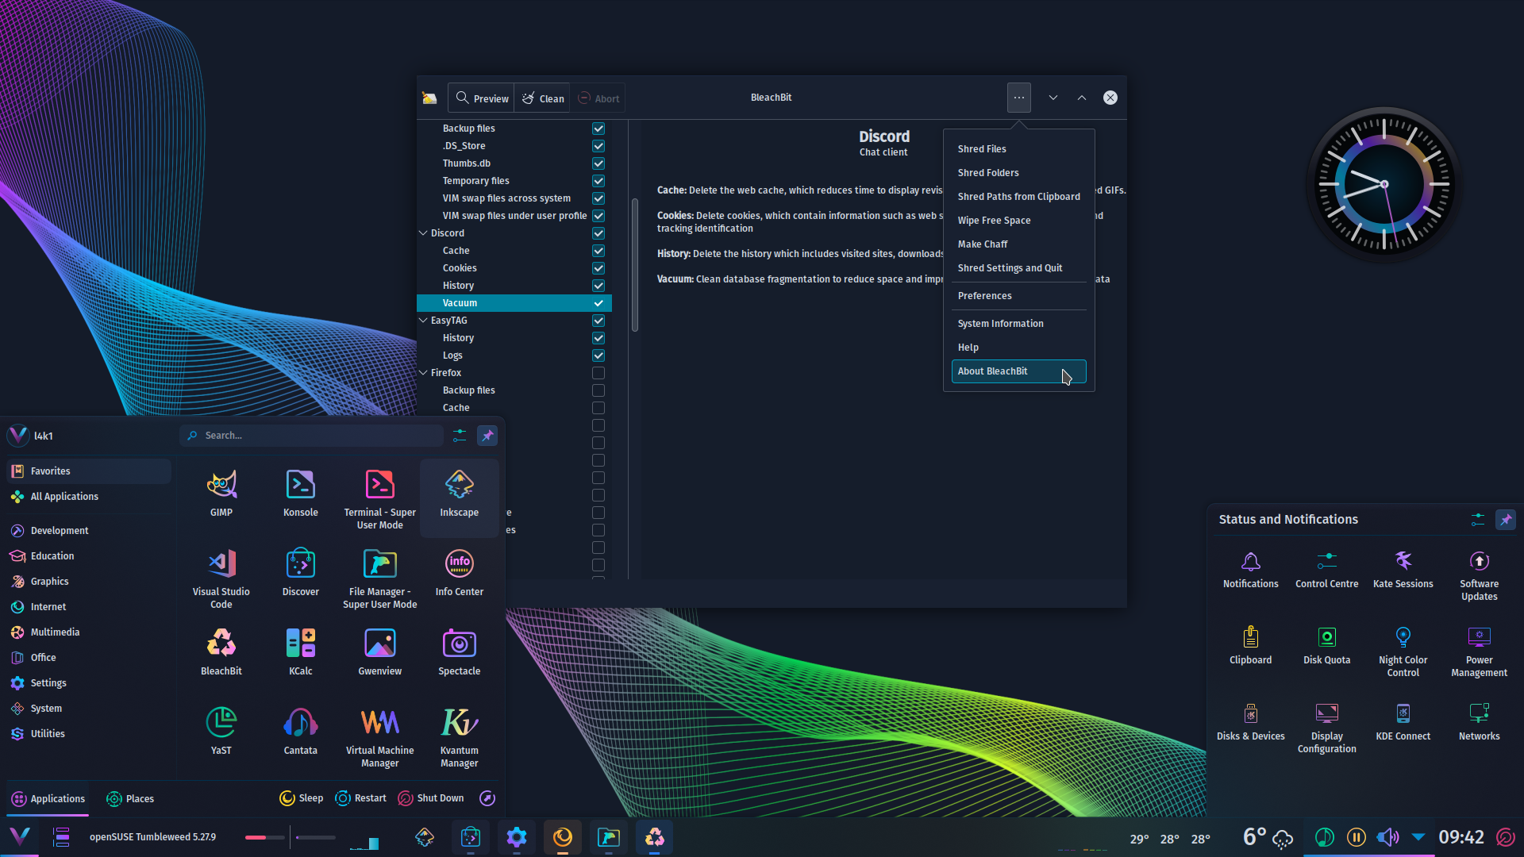Screen dimensions: 1524x857
Task: Open Visual Studio Code
Action: (x=221, y=579)
